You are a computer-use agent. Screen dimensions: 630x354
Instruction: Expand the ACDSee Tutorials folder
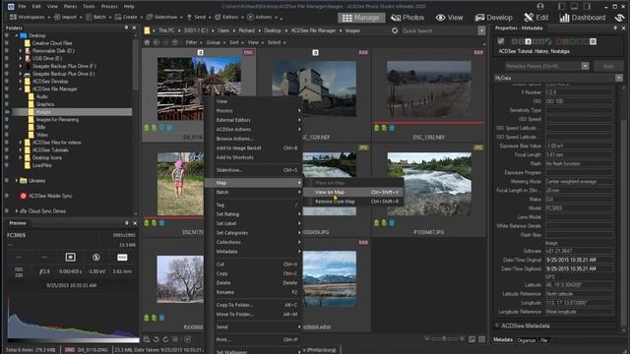pos(20,150)
